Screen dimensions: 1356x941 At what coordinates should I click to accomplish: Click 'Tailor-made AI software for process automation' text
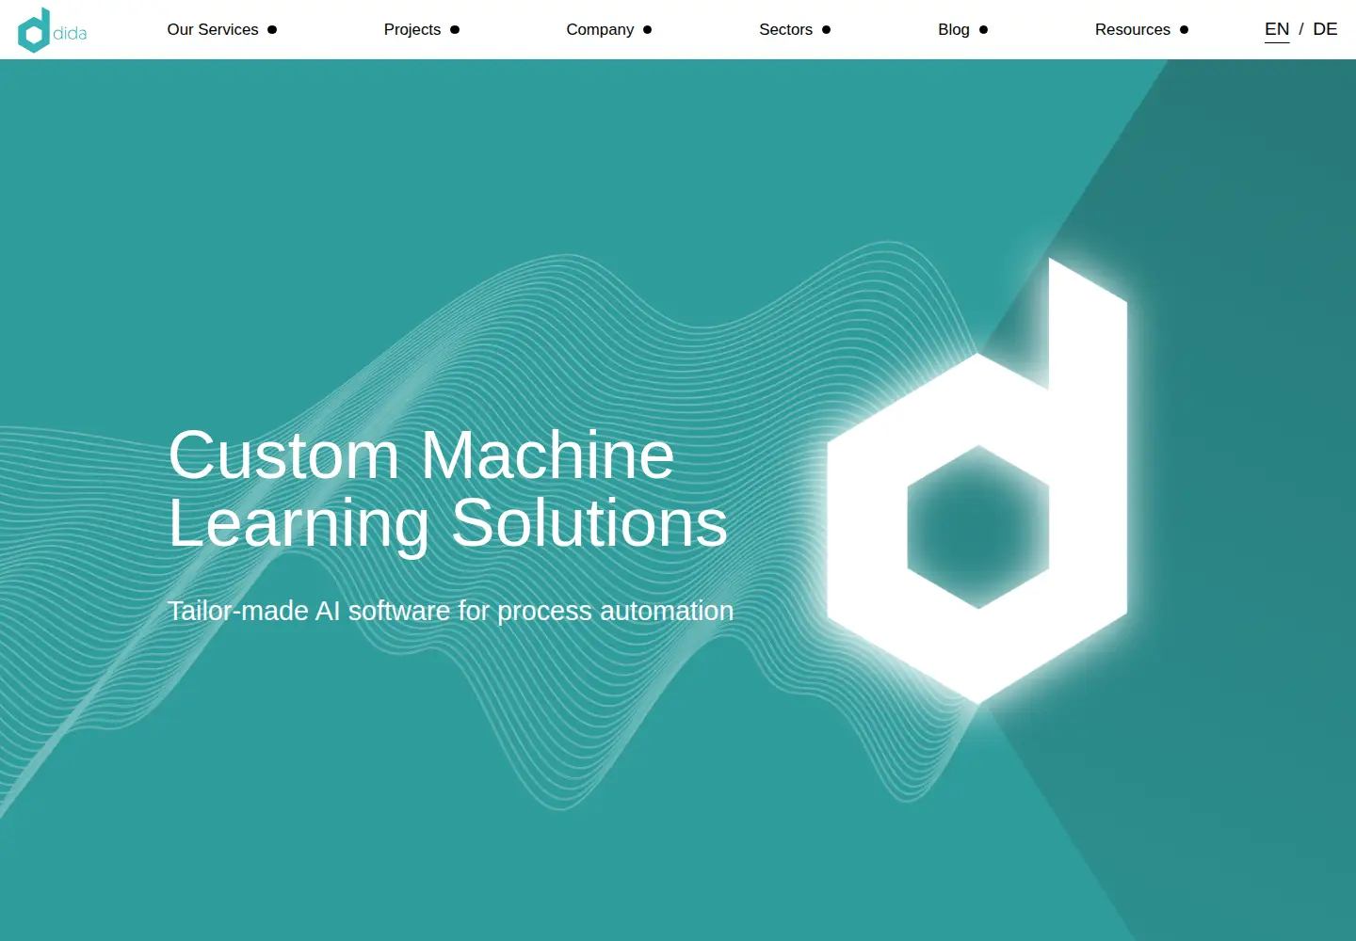pos(450,611)
